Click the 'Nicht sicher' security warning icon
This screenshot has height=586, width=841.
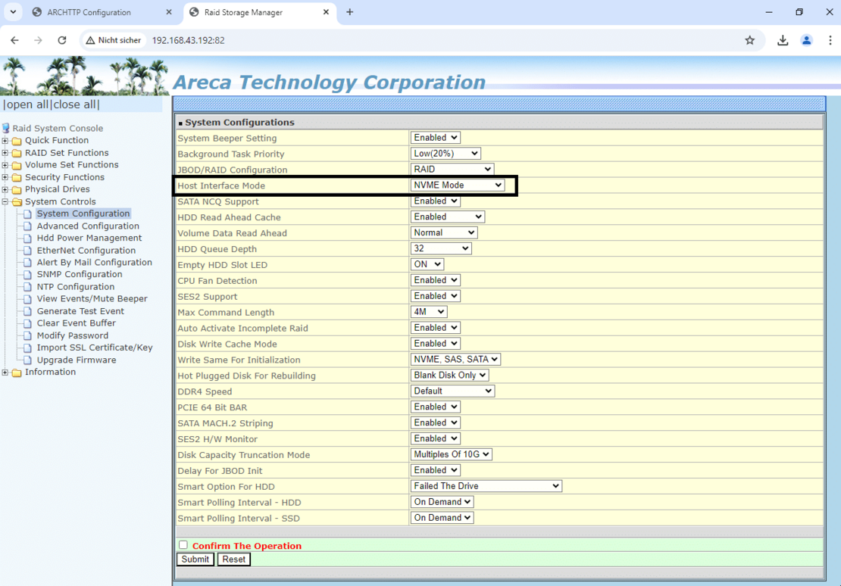tap(91, 40)
